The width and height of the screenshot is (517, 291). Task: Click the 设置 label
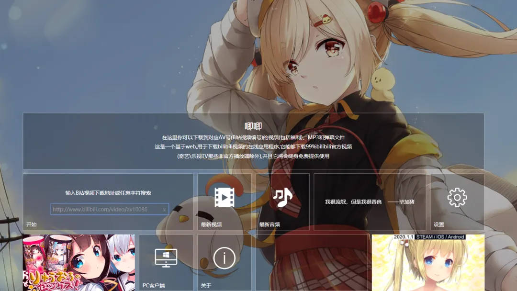pyautogui.click(x=439, y=224)
